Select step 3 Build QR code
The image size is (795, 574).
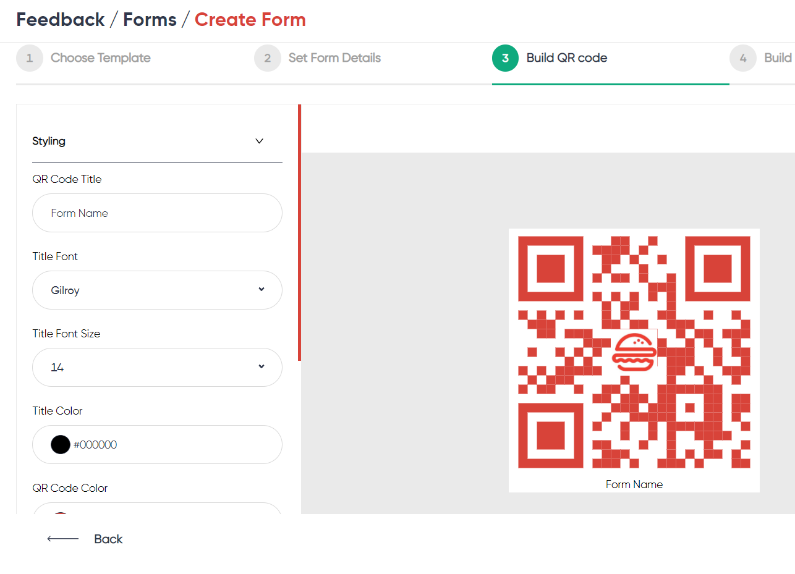coord(550,58)
